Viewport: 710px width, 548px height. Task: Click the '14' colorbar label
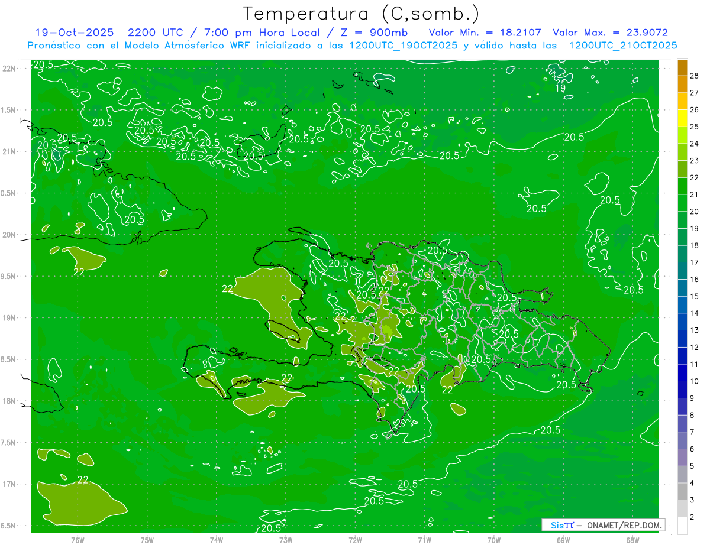click(x=695, y=313)
